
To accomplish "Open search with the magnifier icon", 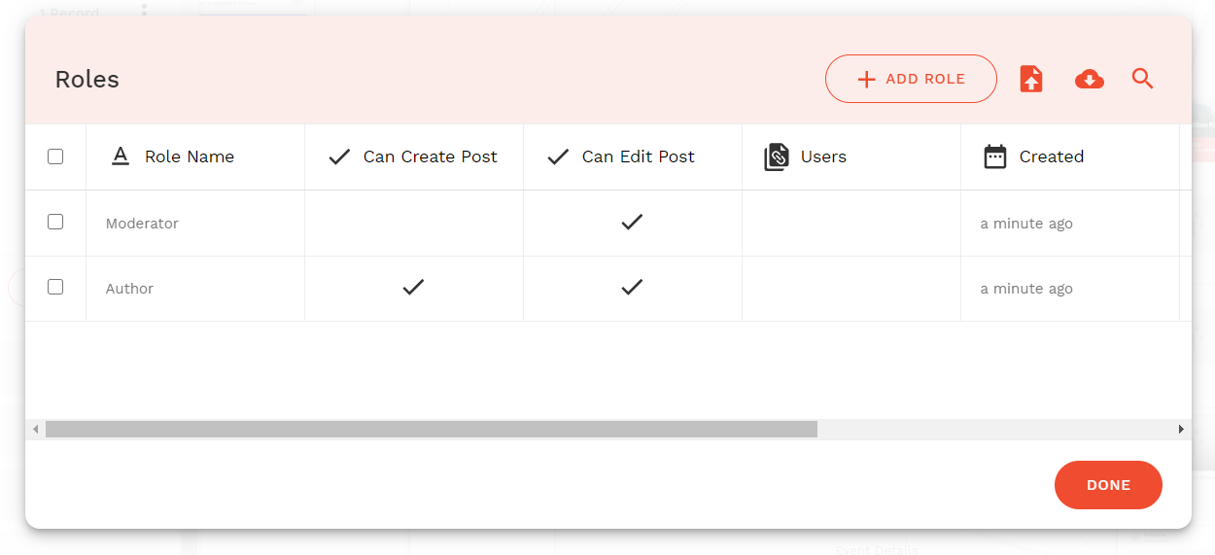I will pyautogui.click(x=1143, y=79).
